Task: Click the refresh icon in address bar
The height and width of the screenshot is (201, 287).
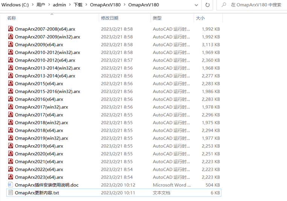Action: point(208,5)
